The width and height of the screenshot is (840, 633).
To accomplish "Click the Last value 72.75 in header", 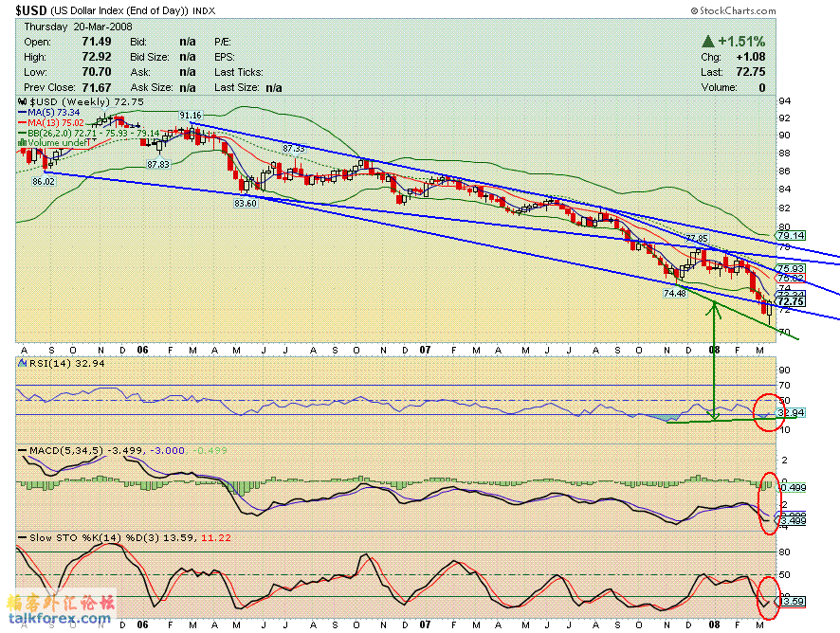I will [x=751, y=72].
